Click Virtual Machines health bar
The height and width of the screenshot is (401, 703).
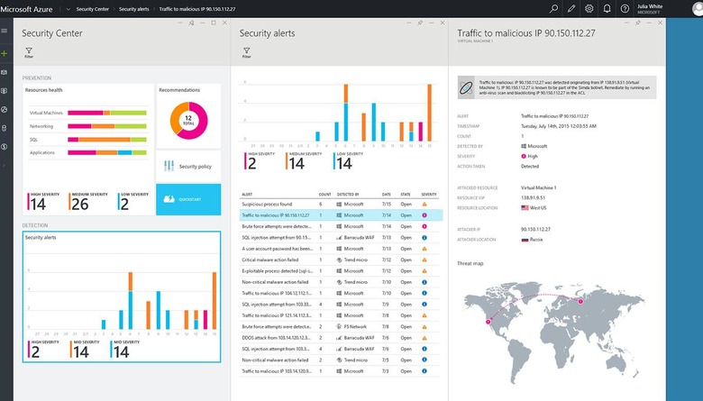pos(106,113)
